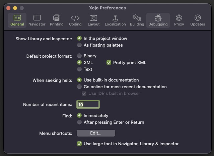Open the Layout preferences icon

click(x=94, y=18)
